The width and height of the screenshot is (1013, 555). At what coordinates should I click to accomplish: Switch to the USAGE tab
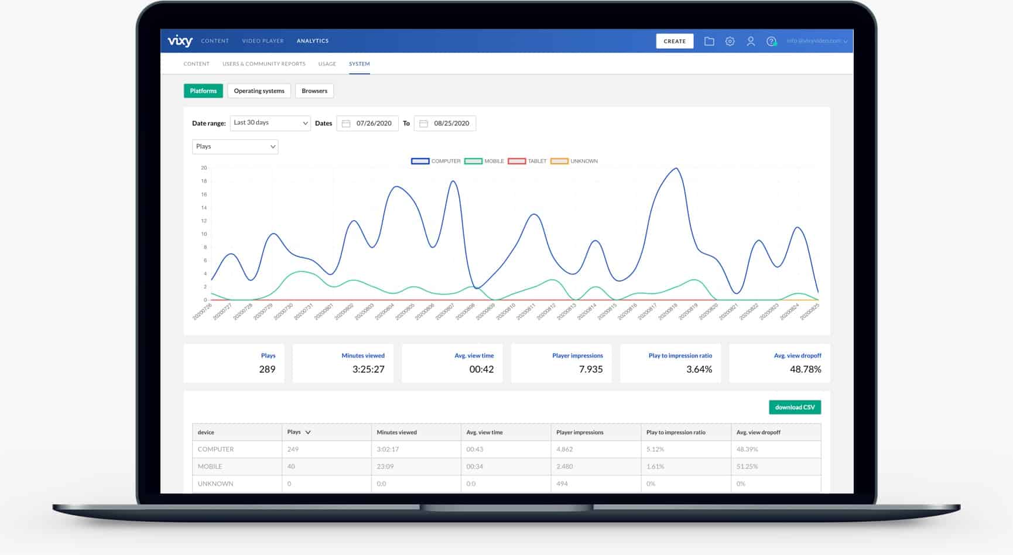(327, 64)
